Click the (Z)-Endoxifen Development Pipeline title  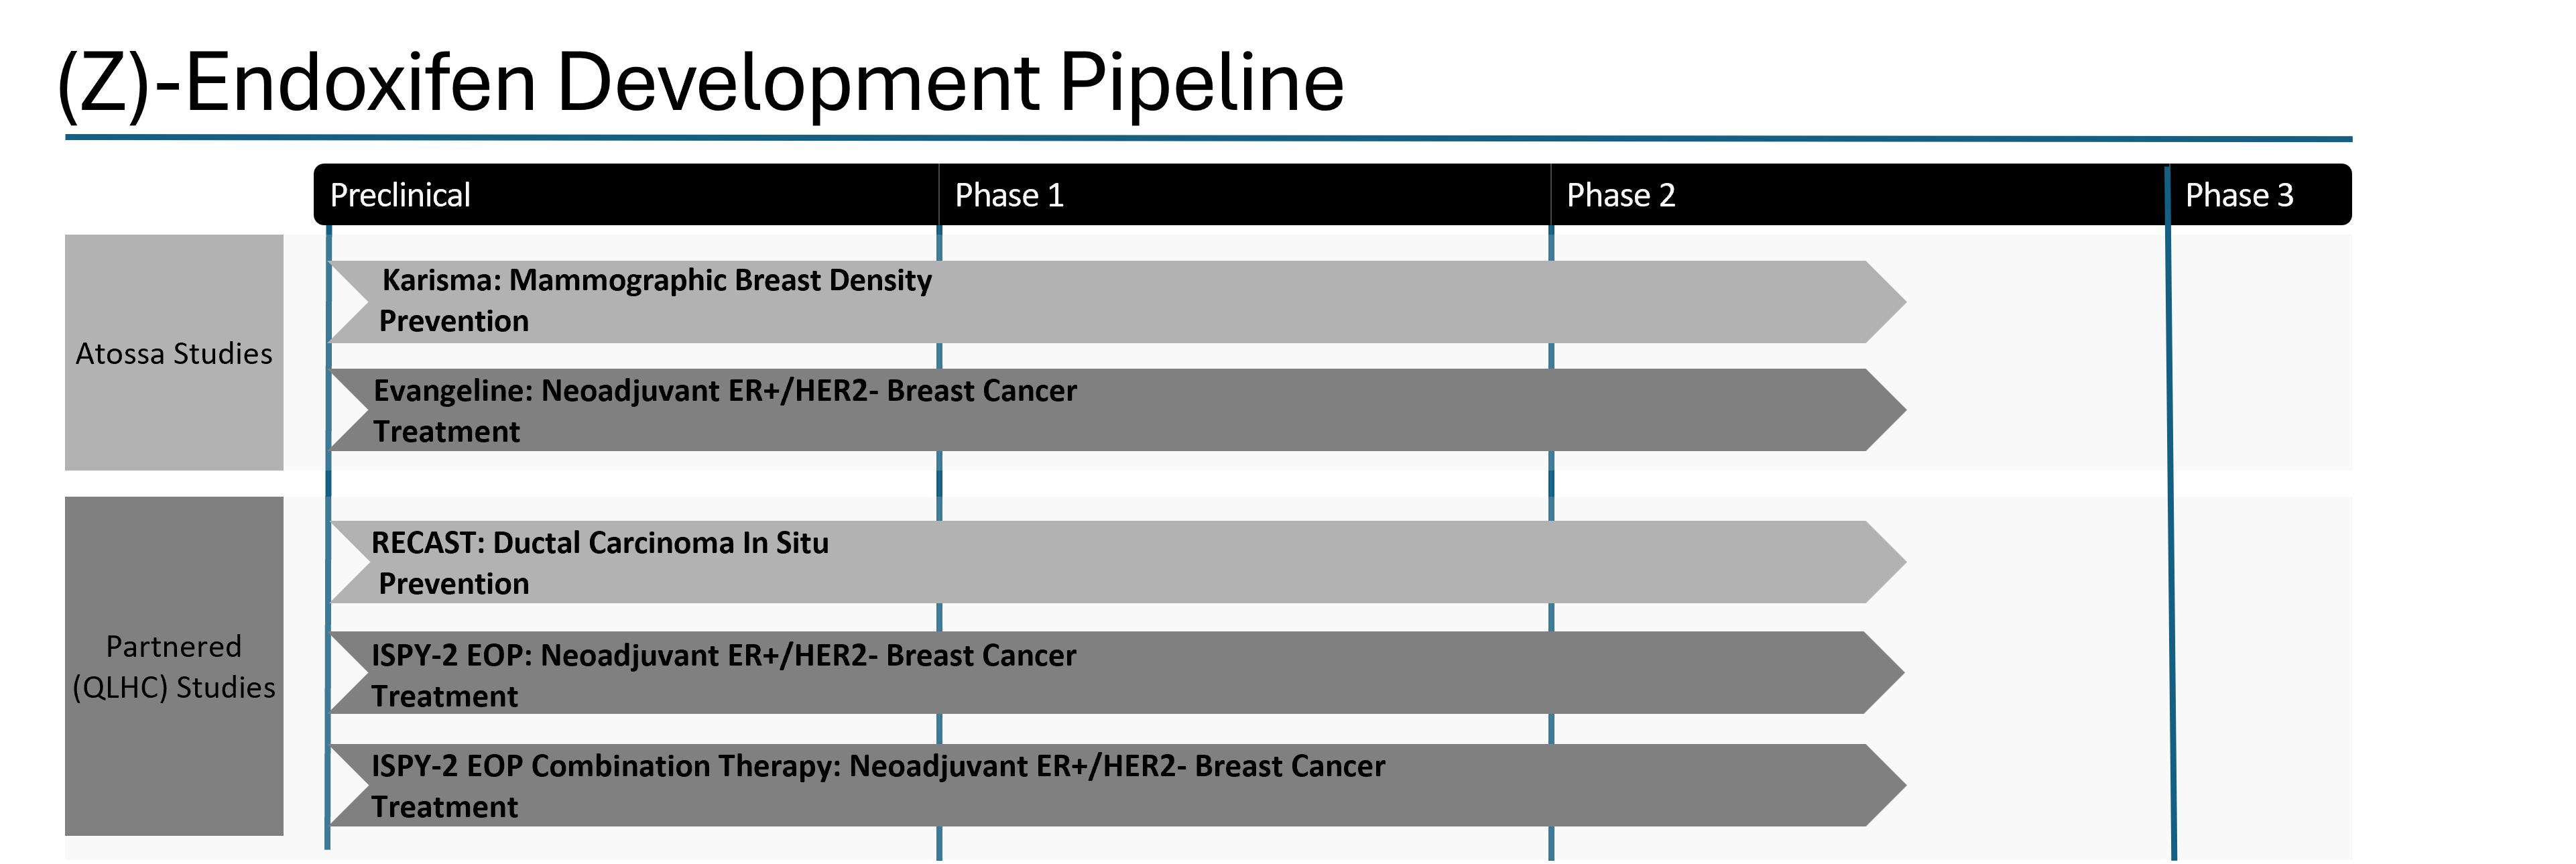[x=700, y=82]
